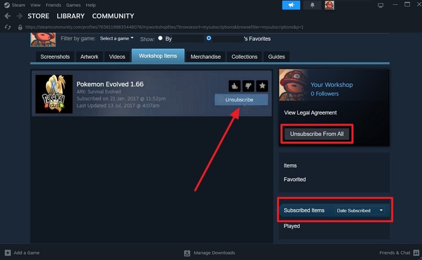Select Items in the sidebar
The height and width of the screenshot is (260, 422).
pyautogui.click(x=290, y=166)
